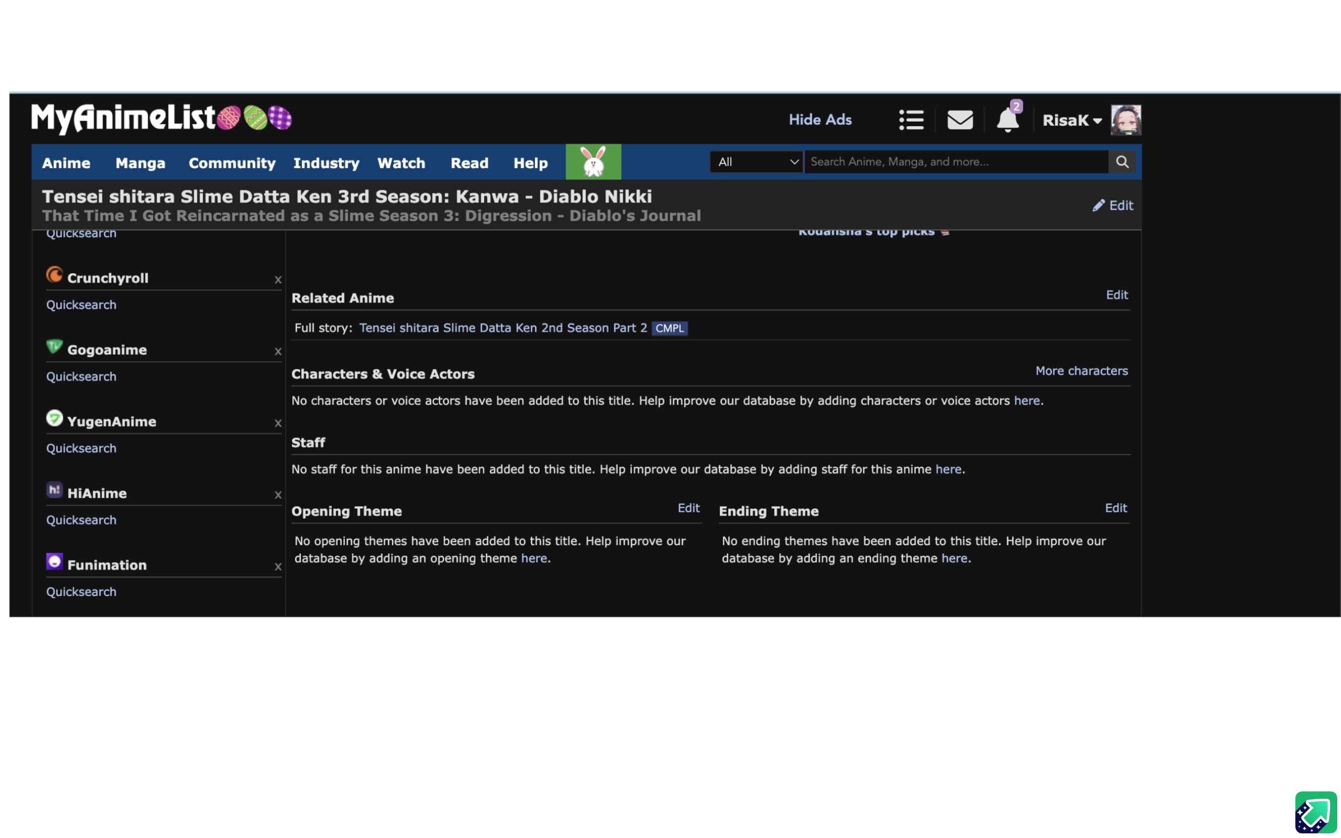Screen dimensions: 1341x838
Task: Click Quicksearch under YugenAnime
Action: click(x=81, y=448)
